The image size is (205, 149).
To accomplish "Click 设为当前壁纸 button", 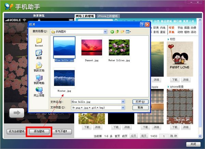I will [x=16, y=132].
